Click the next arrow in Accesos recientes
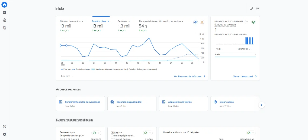Screen dimensions: 308x140 tap(261, 105)
